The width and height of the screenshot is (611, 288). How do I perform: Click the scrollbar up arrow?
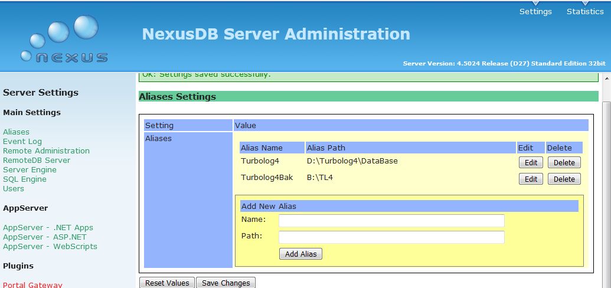pos(607,78)
